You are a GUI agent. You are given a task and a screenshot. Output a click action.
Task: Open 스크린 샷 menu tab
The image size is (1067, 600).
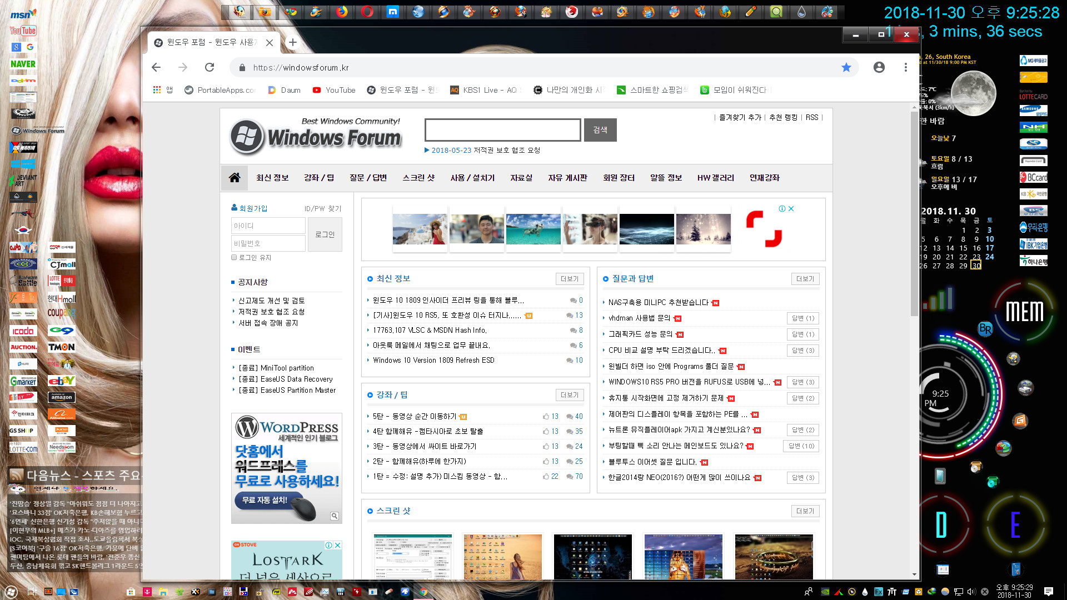coord(418,178)
